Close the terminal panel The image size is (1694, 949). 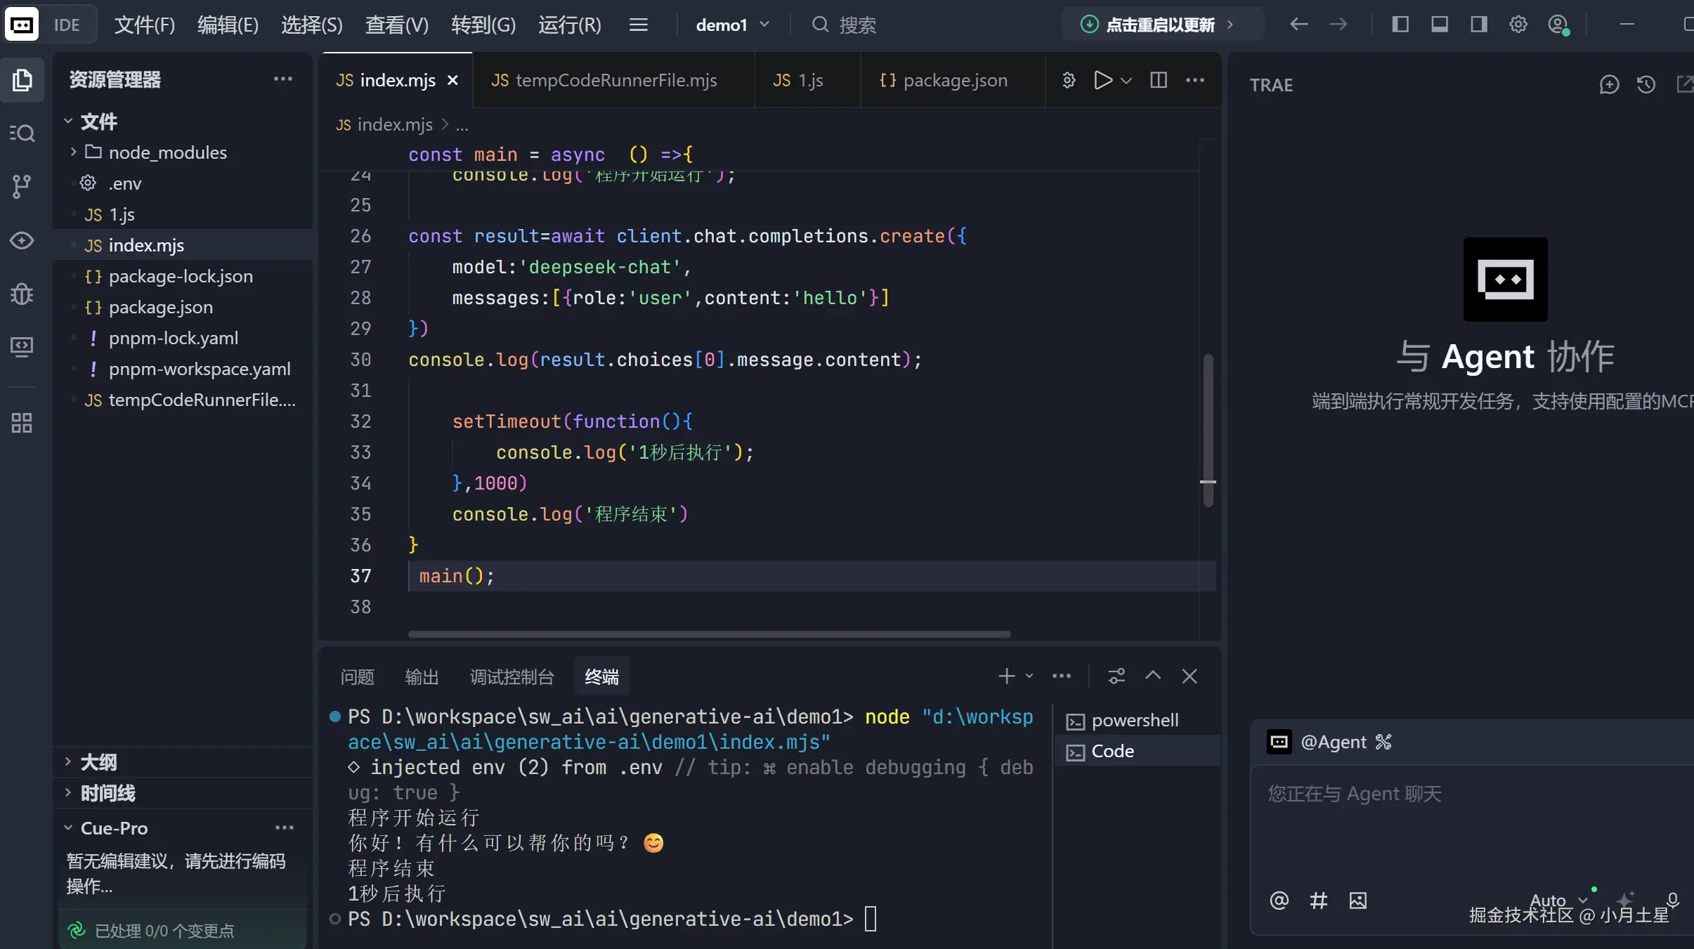[x=1190, y=676]
